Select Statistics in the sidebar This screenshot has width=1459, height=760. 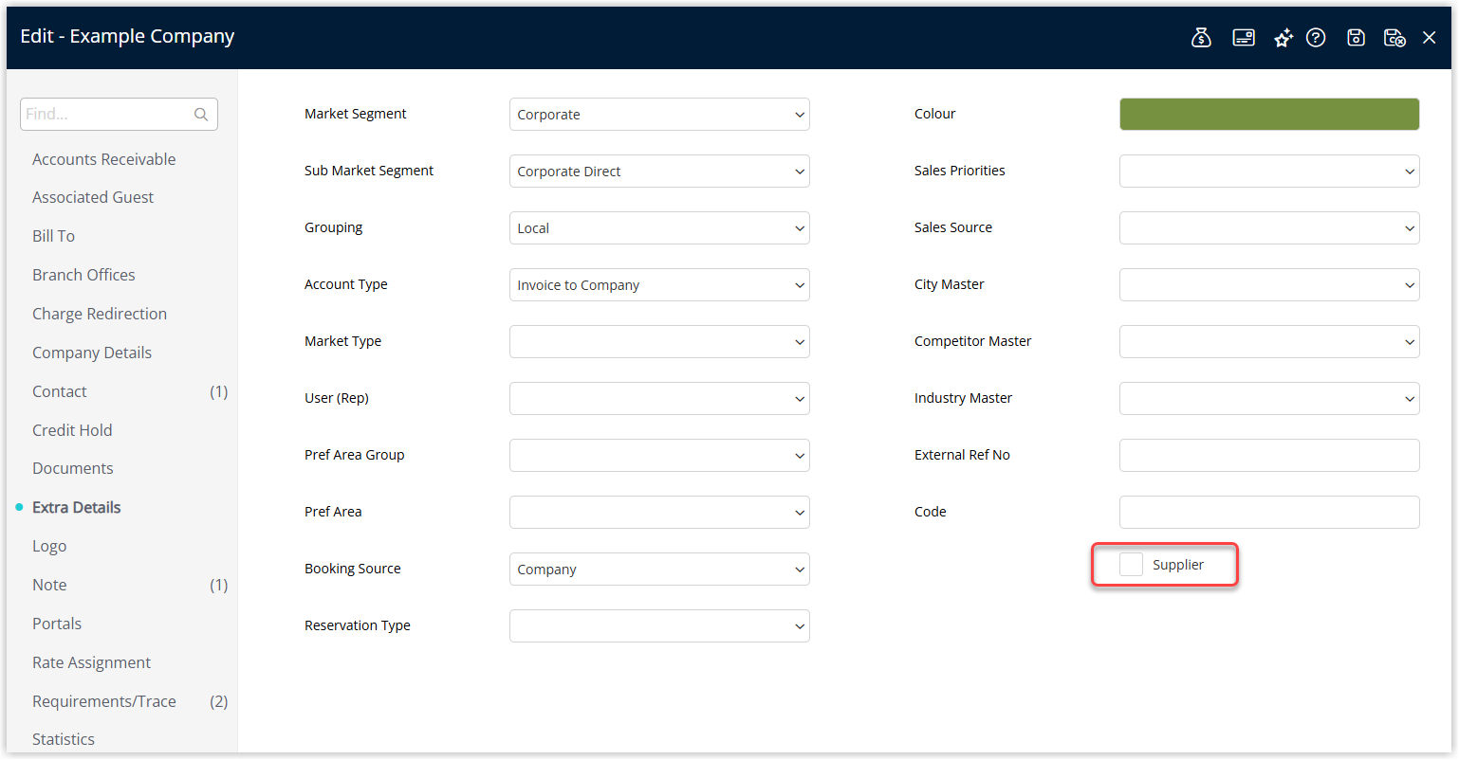coord(64,739)
